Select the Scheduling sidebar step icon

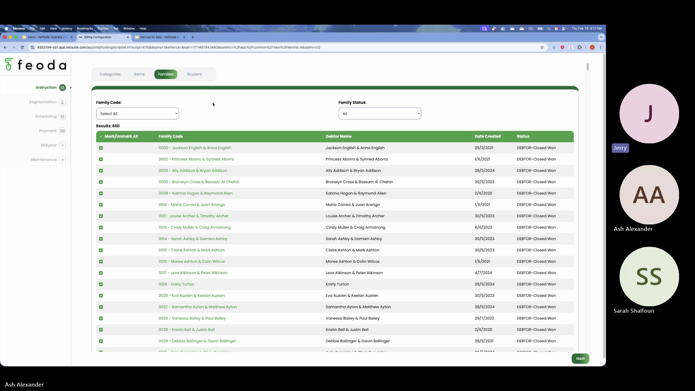[63, 117]
